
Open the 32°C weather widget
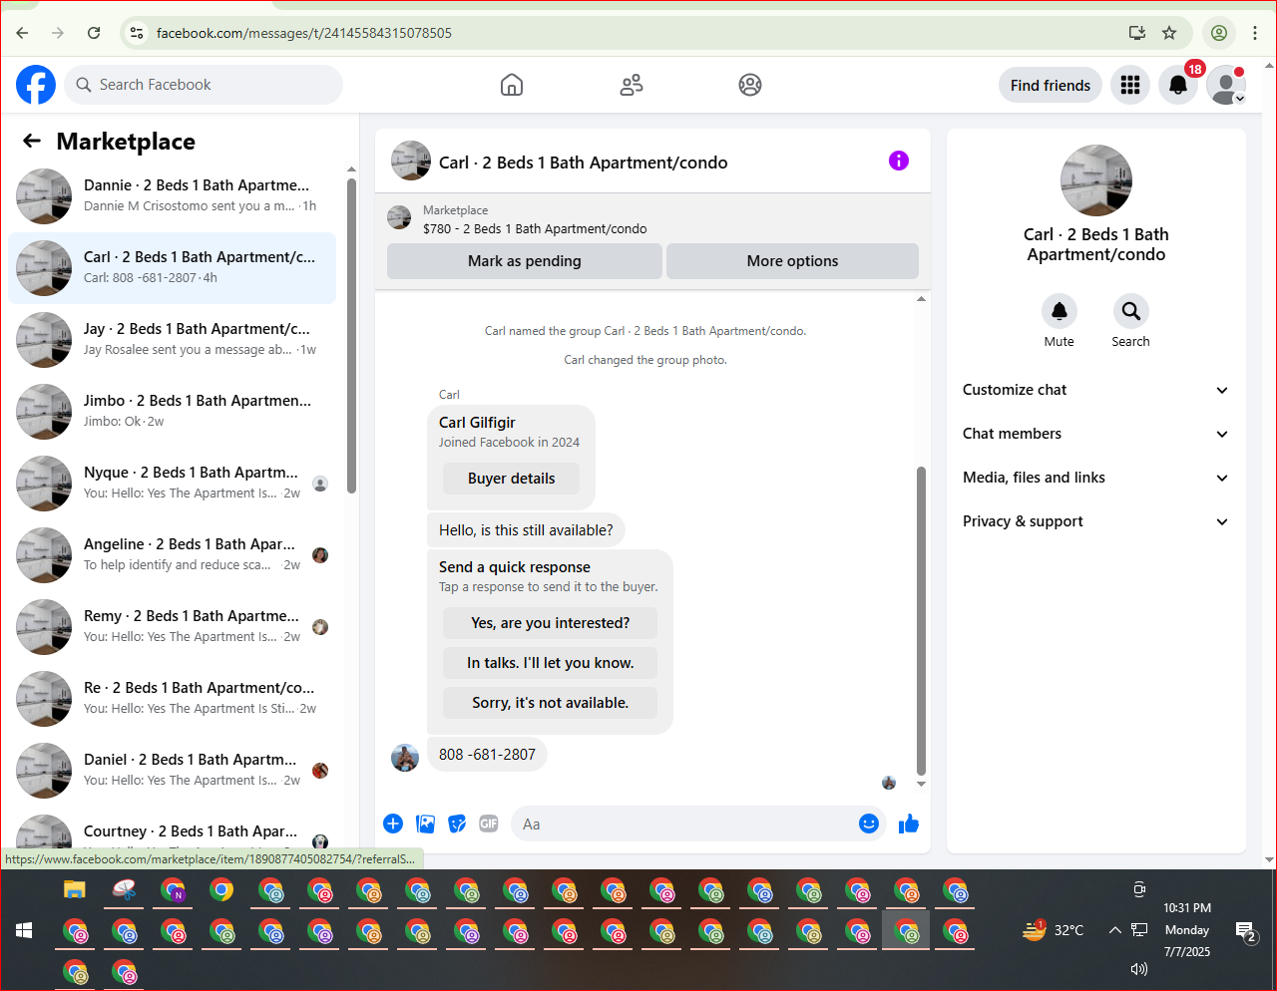(1054, 930)
